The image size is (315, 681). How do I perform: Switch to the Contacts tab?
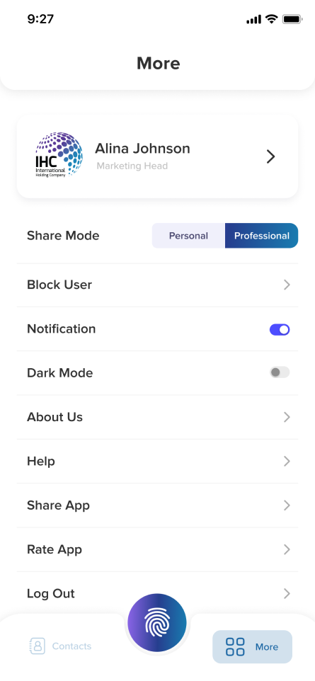(60, 646)
